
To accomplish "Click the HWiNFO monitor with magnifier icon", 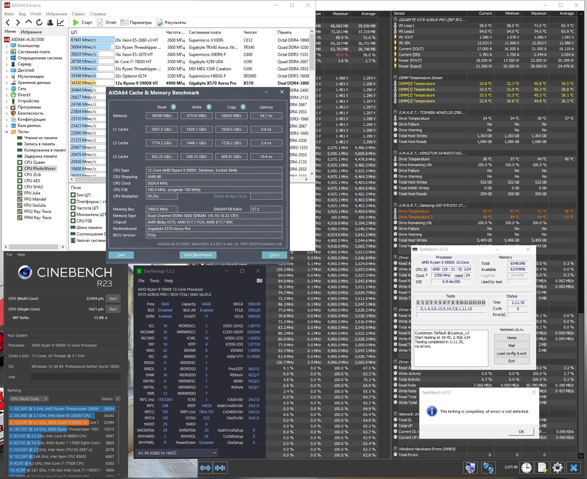I will tap(470, 467).
